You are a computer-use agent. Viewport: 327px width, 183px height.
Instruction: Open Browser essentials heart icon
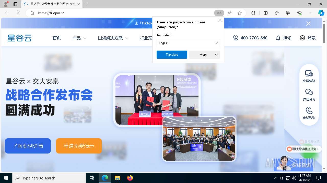click(299, 13)
